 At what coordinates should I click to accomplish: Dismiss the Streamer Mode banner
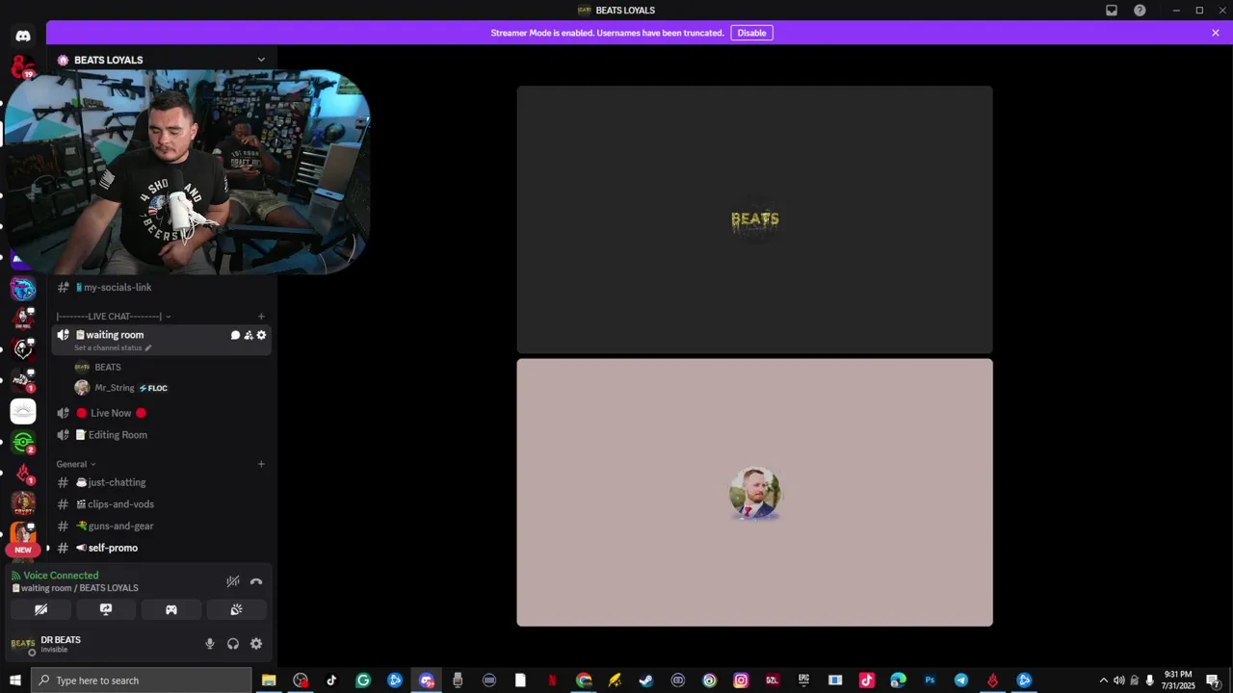[1216, 33]
